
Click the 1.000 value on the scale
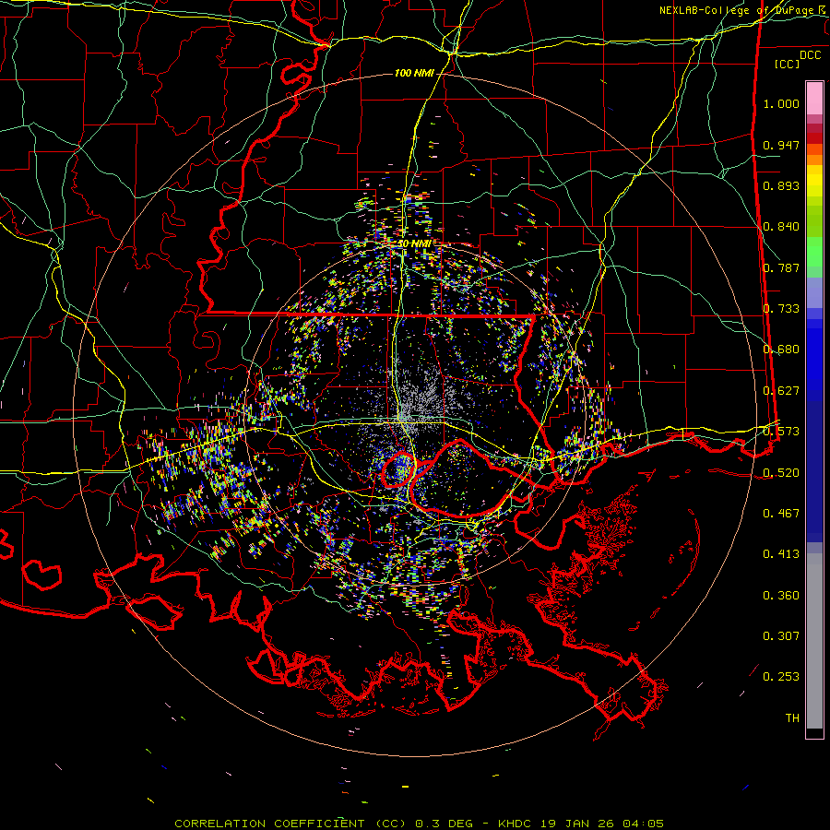click(x=781, y=103)
